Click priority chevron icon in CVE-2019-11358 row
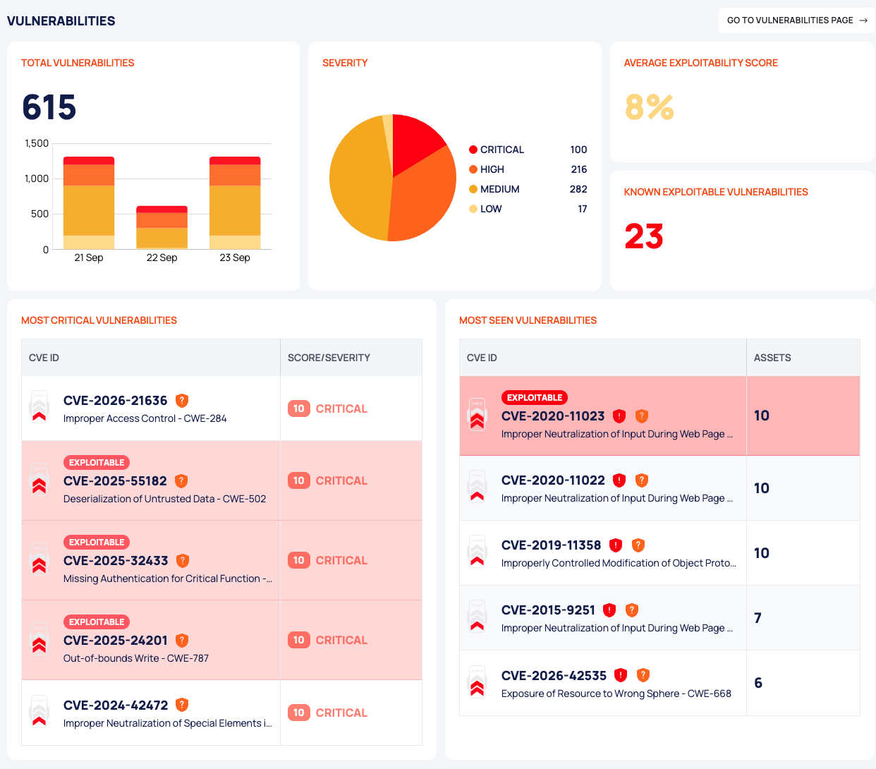Image resolution: width=876 pixels, height=769 pixels. tap(477, 552)
